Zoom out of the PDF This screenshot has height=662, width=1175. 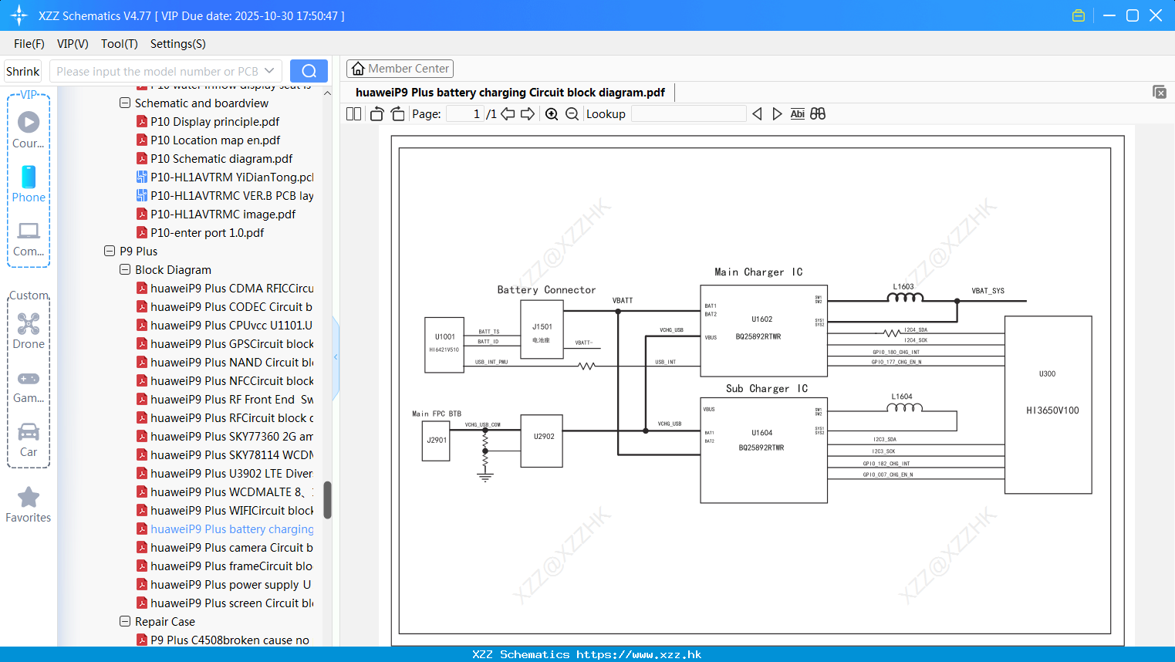tap(572, 114)
